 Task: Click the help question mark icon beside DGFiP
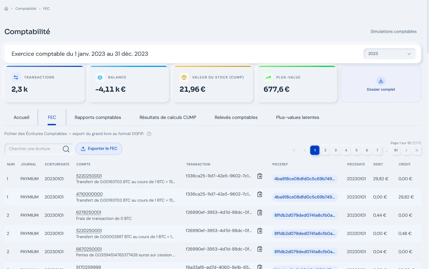[149, 134]
